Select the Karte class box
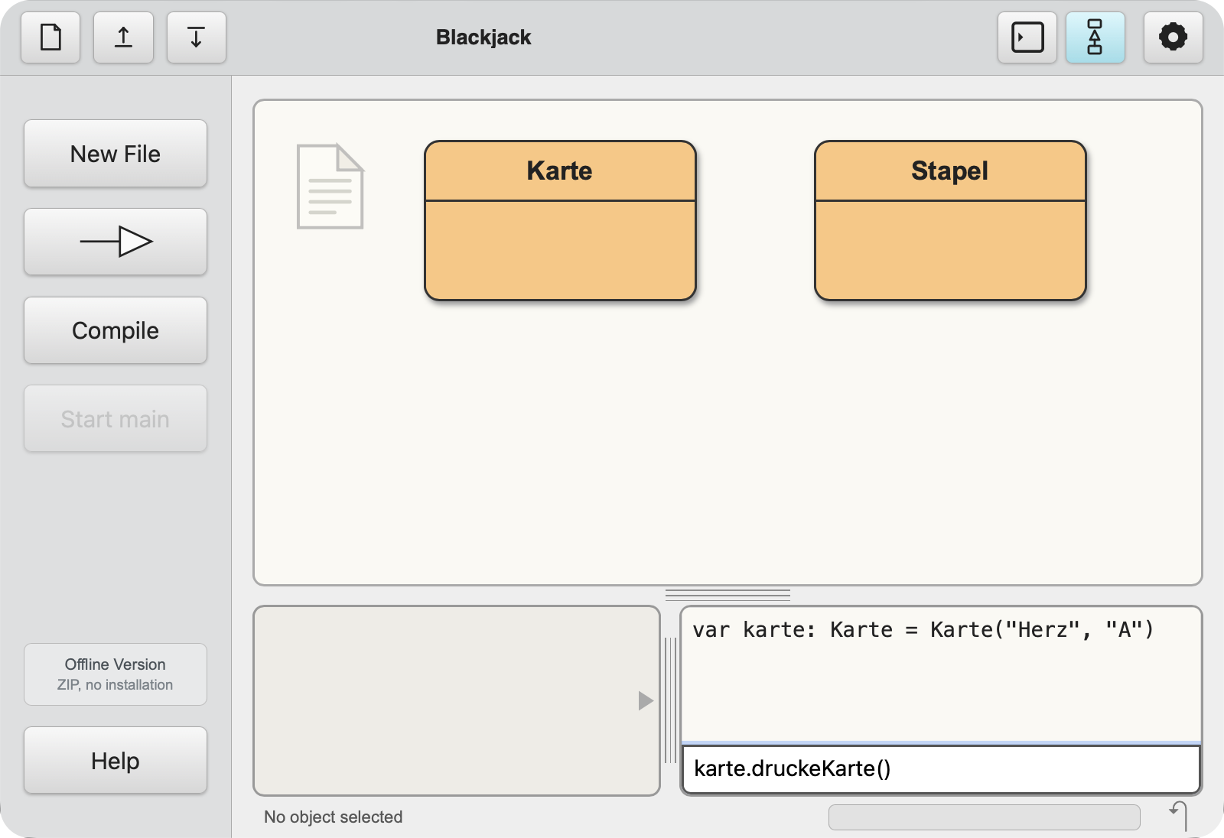 560,220
